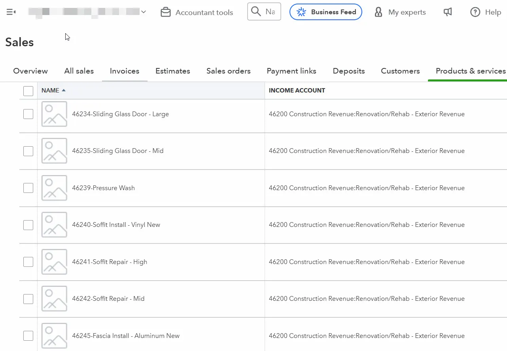Expand the company name dropdown chevron

tap(144, 12)
